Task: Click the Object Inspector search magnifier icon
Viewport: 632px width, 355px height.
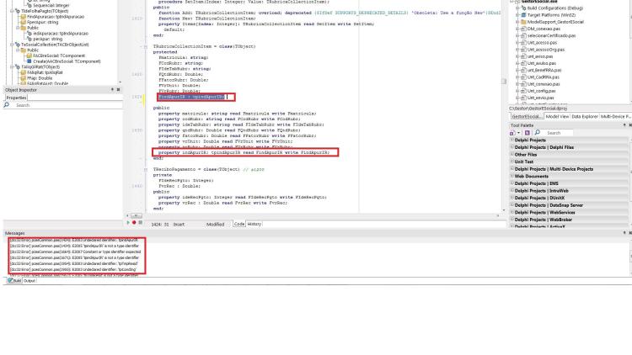Action: (7, 105)
